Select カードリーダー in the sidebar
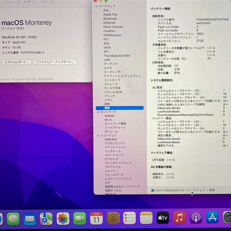 113,72
